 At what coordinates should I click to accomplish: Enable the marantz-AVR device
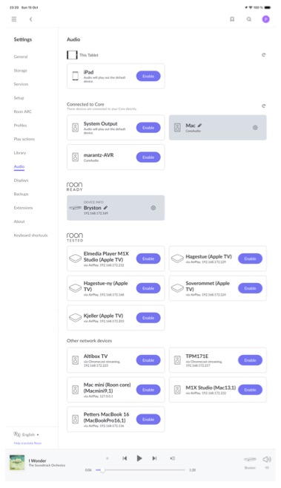(148, 157)
